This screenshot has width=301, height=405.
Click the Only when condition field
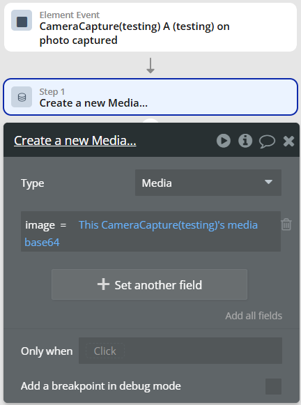click(180, 351)
